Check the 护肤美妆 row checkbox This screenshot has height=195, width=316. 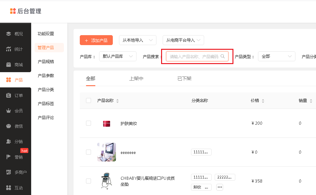(89, 123)
